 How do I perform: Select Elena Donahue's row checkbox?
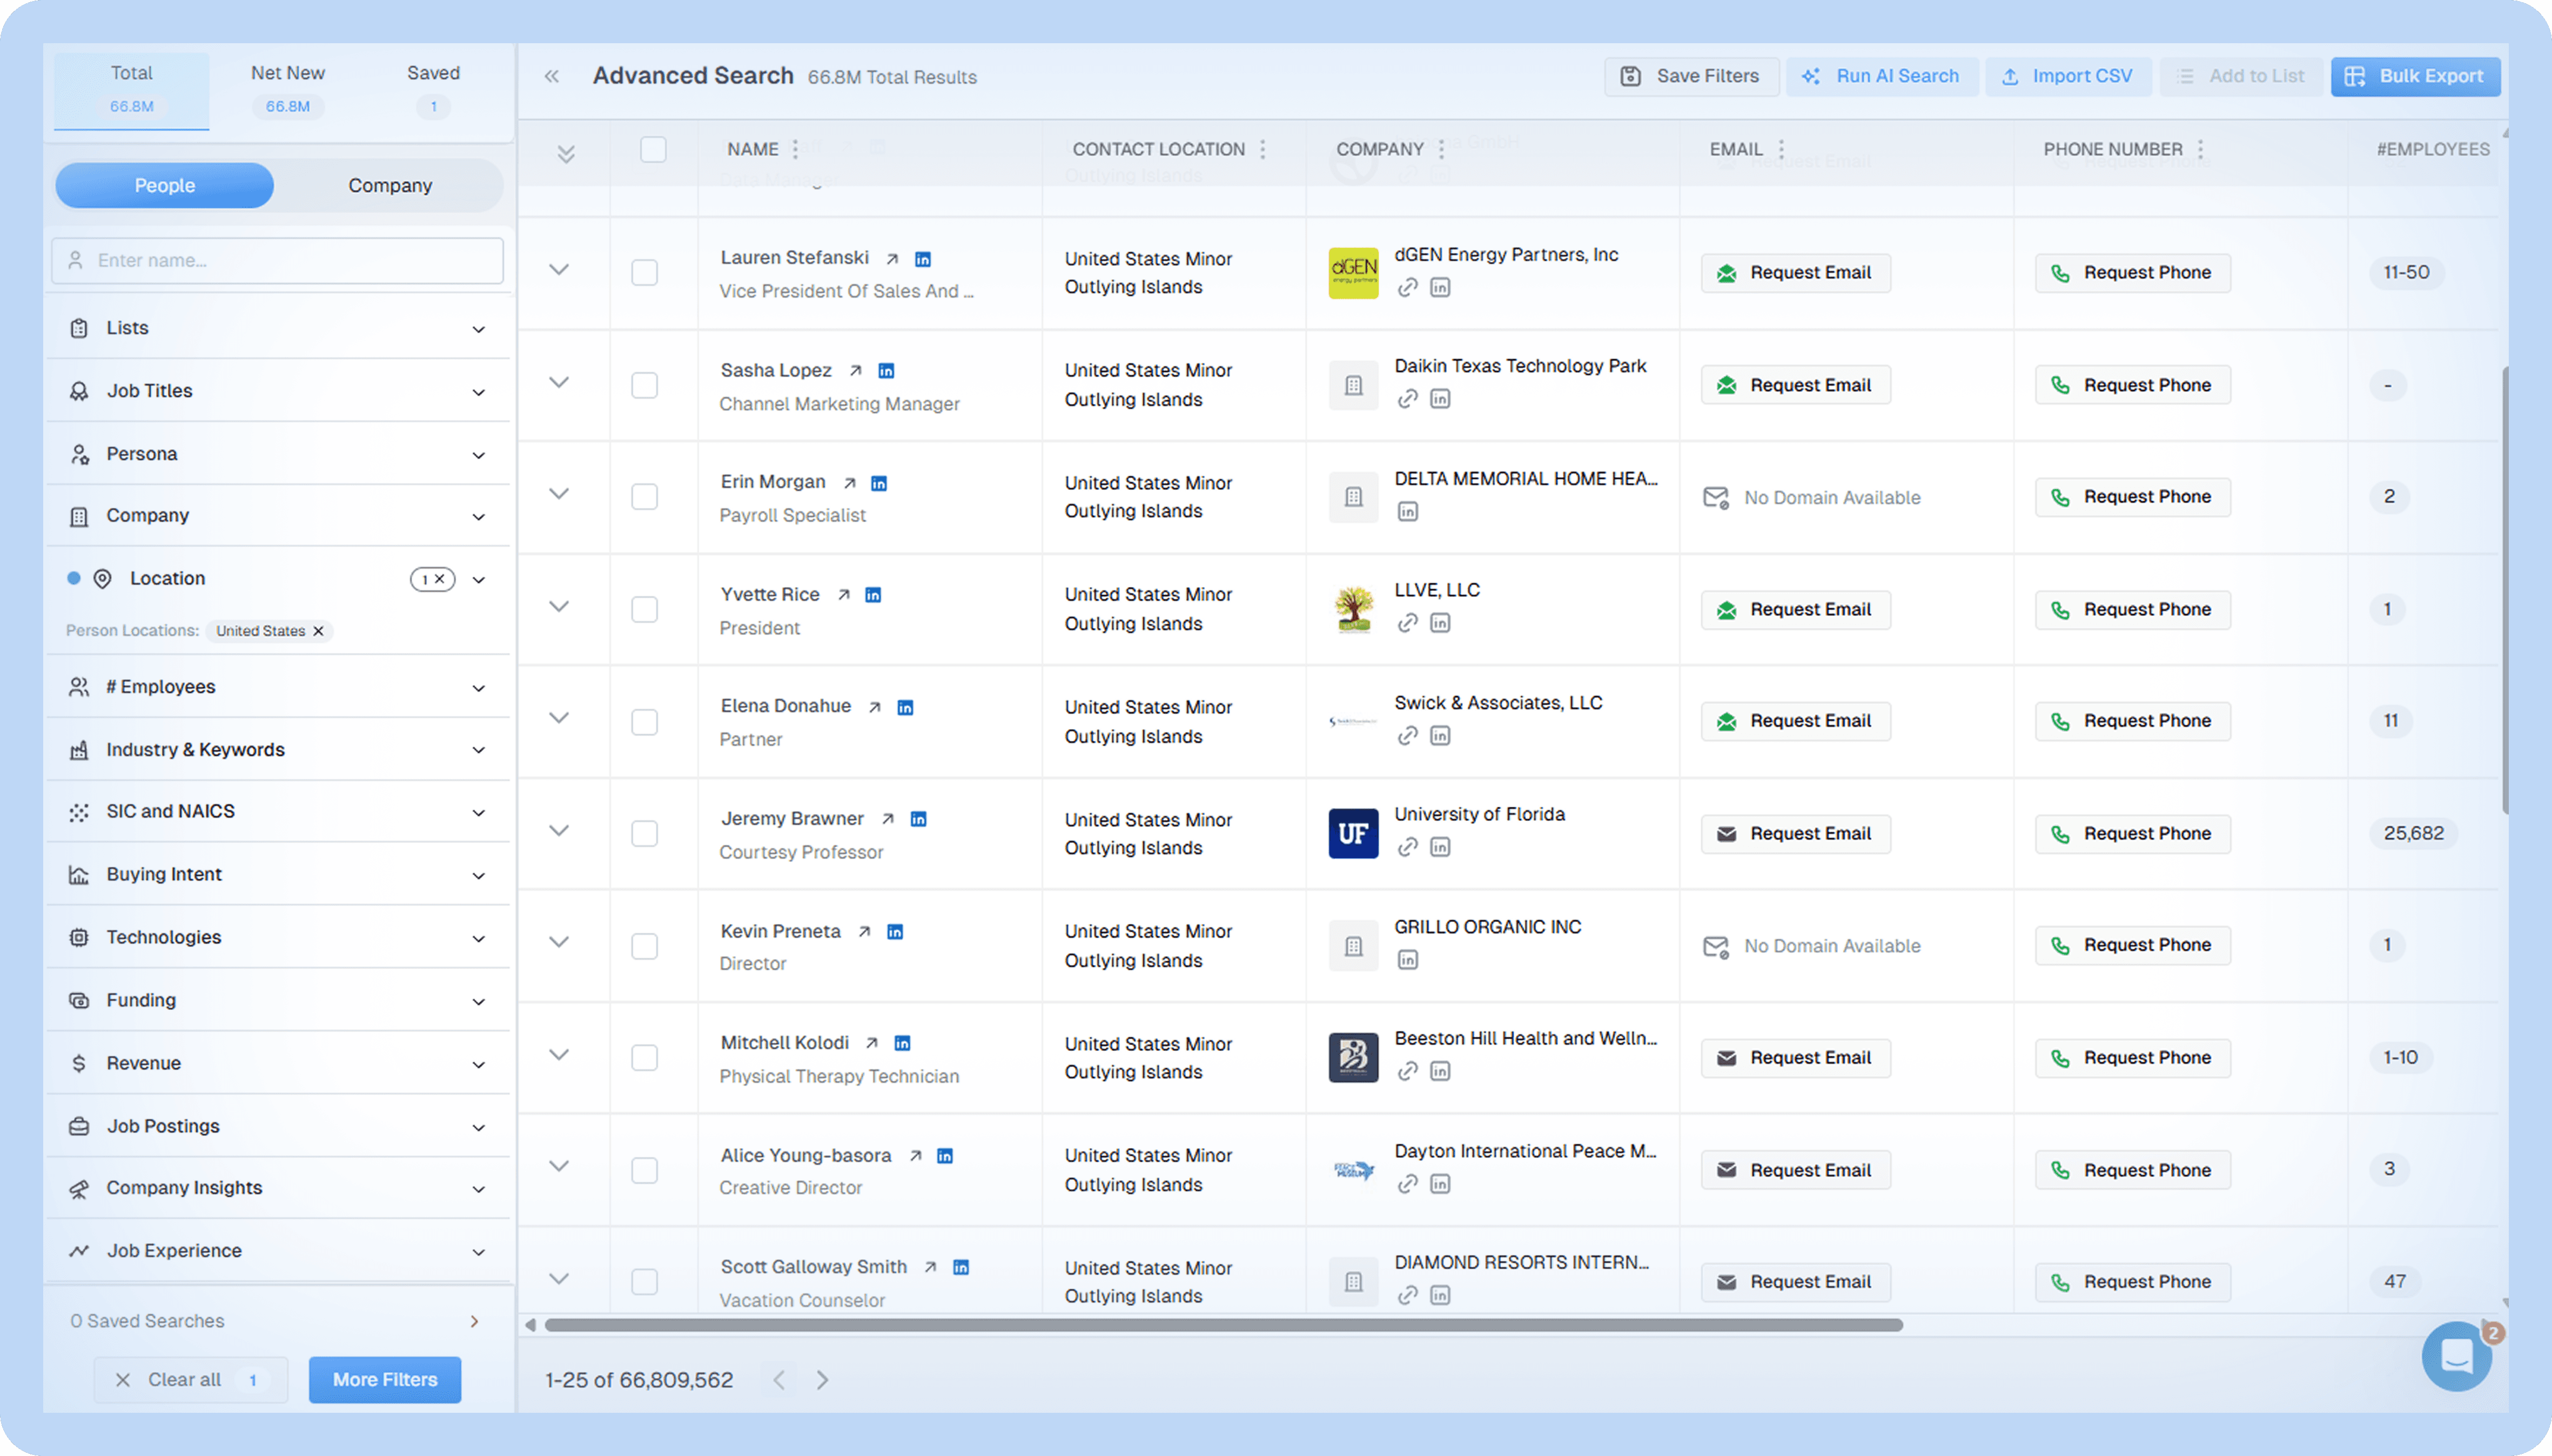pos(644,721)
